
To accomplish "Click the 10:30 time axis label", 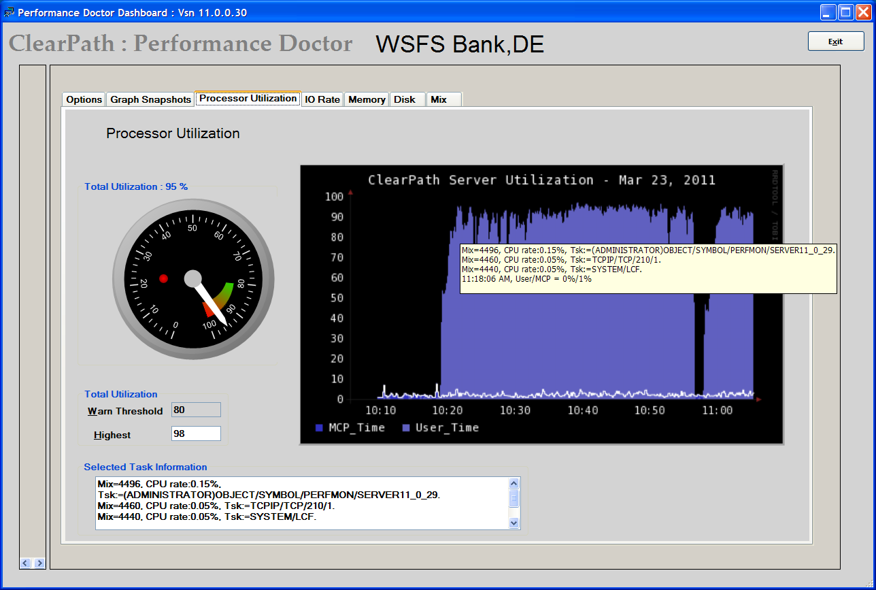I will 515,410.
